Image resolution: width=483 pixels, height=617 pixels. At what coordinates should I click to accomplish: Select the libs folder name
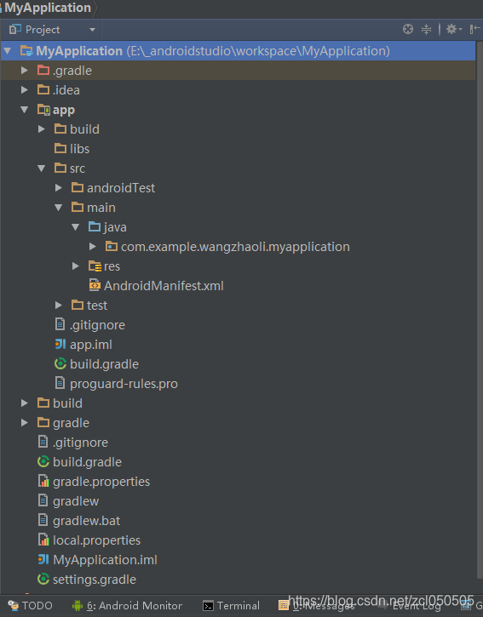(x=79, y=149)
